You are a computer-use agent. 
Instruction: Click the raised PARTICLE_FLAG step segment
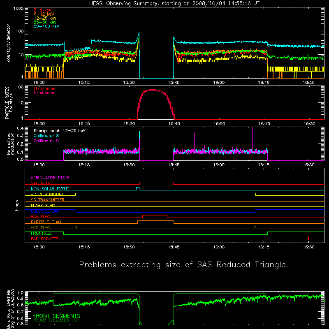tap(156, 221)
